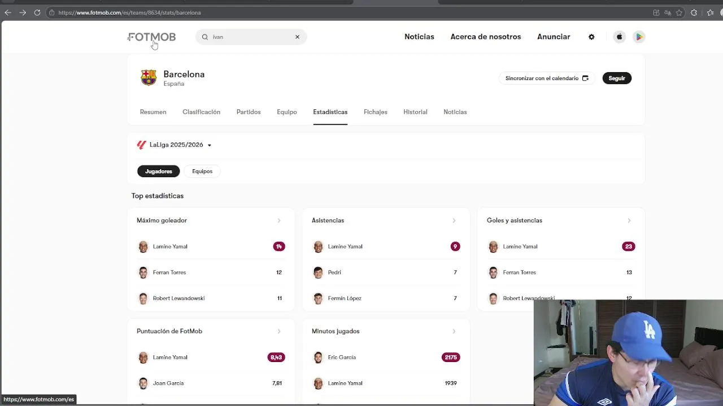Open Lamine Yamal in Minutos jugados
Screen dimensions: 723x406
pos(345,383)
